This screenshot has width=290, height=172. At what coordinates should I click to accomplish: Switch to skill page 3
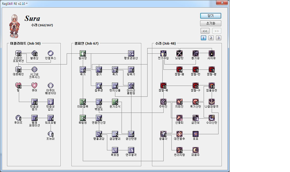(219, 38)
